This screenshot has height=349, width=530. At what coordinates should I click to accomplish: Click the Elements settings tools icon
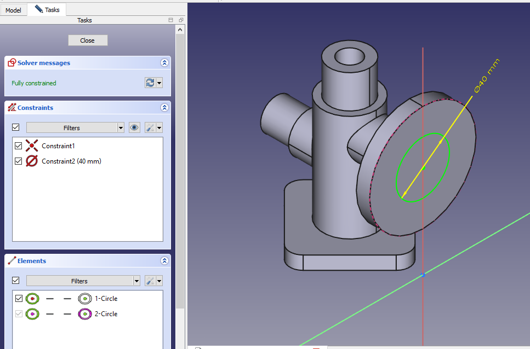tap(150, 281)
